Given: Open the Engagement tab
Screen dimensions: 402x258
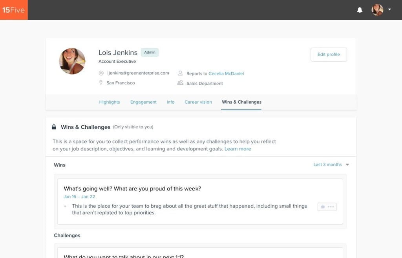Looking at the screenshot, I should tap(143, 102).
